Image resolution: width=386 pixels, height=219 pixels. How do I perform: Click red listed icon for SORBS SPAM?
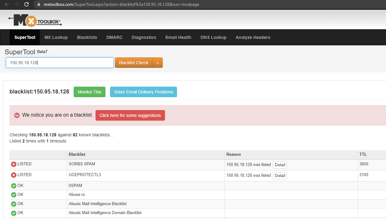[x=14, y=164]
